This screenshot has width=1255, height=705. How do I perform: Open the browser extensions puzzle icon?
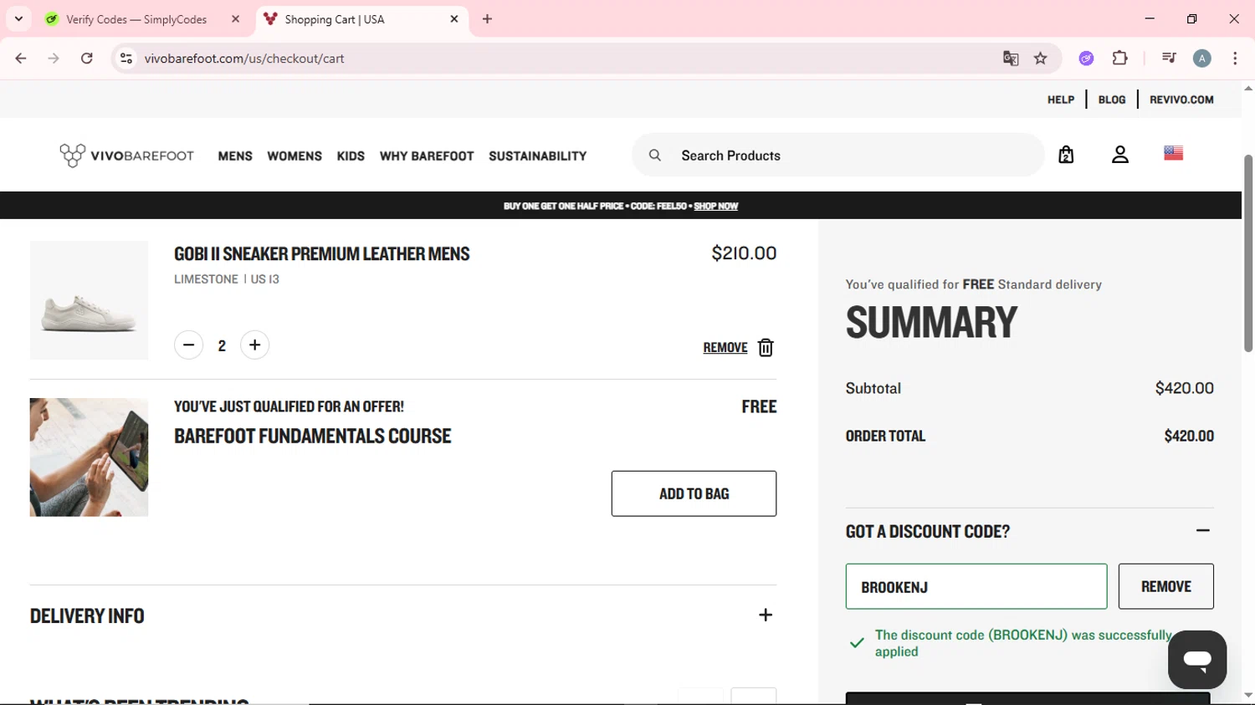tap(1120, 59)
